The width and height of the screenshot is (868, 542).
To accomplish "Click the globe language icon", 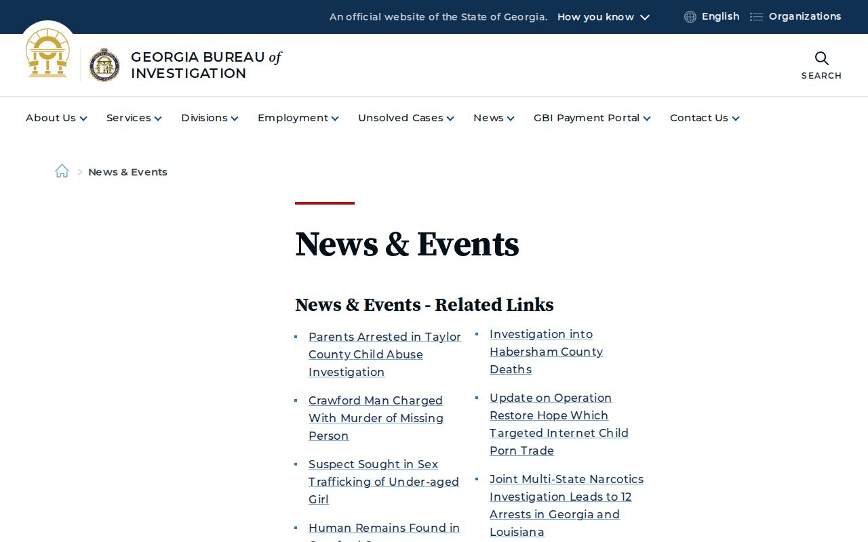I will pos(690,17).
